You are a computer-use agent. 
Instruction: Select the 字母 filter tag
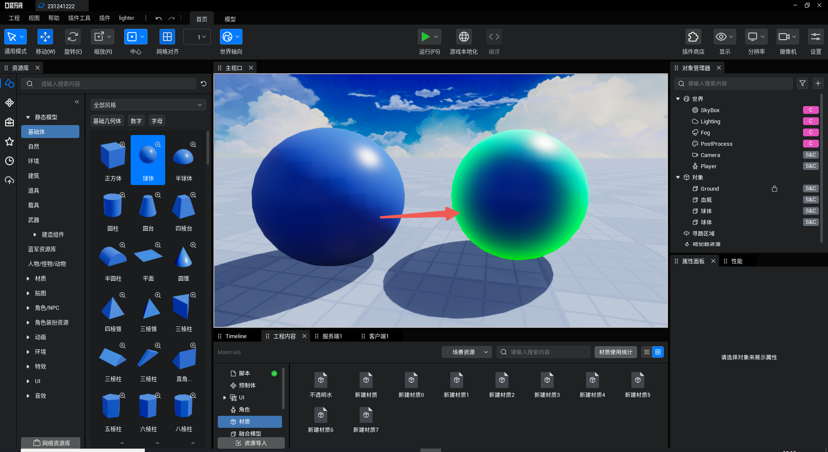(x=157, y=121)
